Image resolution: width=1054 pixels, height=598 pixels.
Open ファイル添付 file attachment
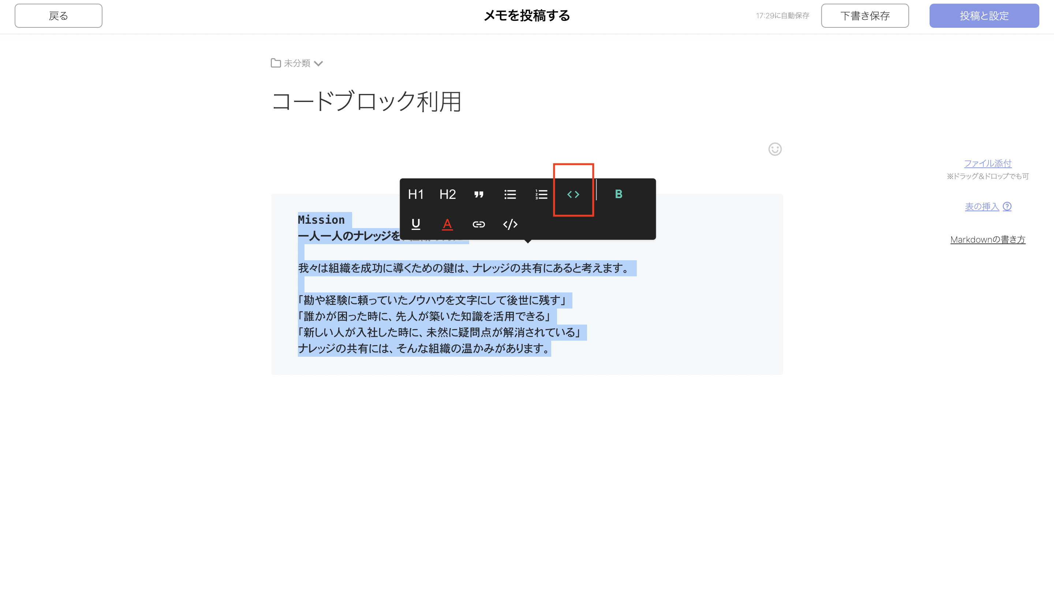tap(987, 163)
